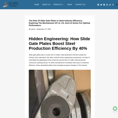Click the Hidden Engineering heading
Screen dimensions: 118x118
tap(59, 44)
